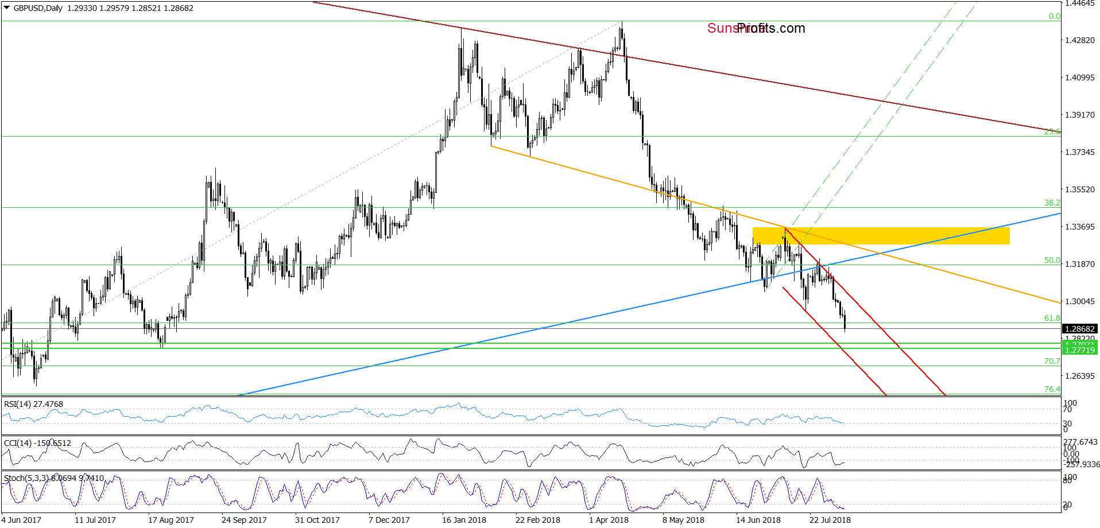The image size is (1100, 528).
Task: Click the 17 Aug 2017 date label
Action: point(171,520)
